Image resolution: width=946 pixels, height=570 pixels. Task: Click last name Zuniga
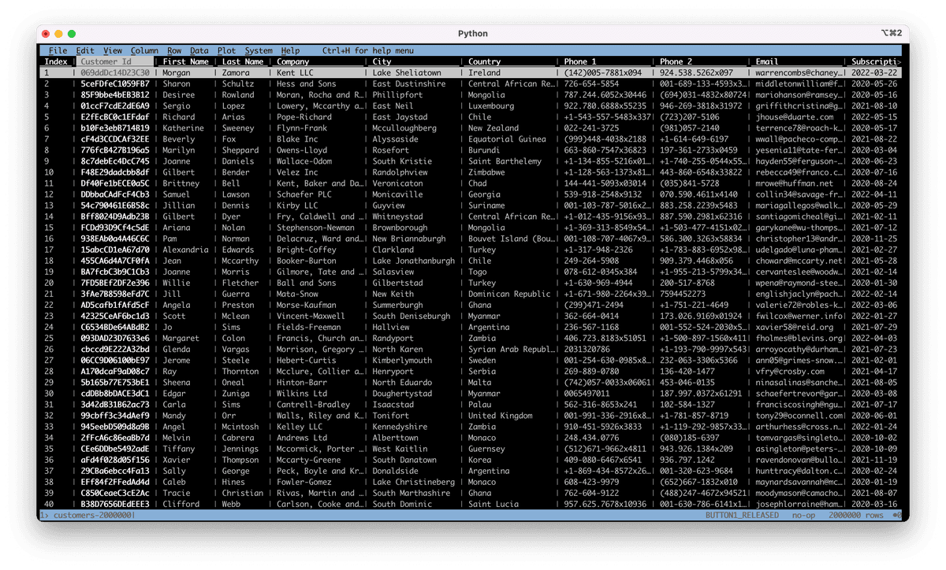click(x=236, y=394)
